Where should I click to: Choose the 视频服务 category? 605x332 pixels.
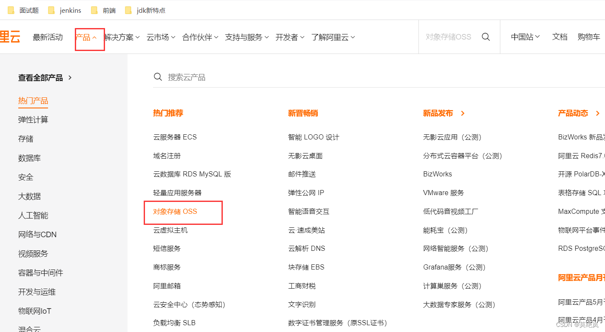(33, 254)
